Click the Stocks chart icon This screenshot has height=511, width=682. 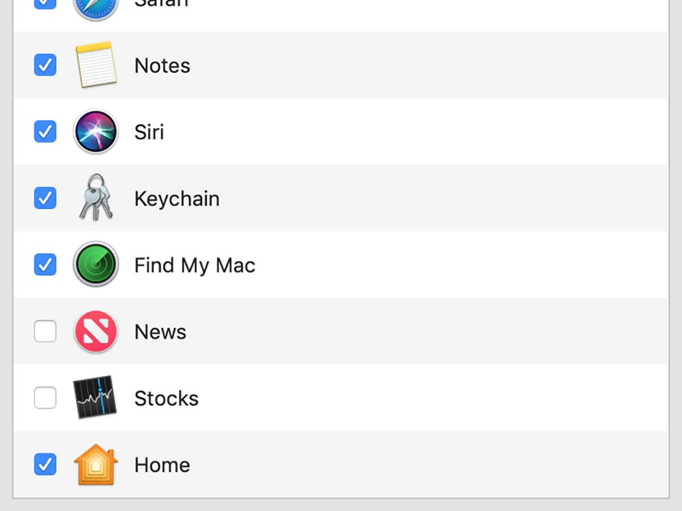click(95, 397)
